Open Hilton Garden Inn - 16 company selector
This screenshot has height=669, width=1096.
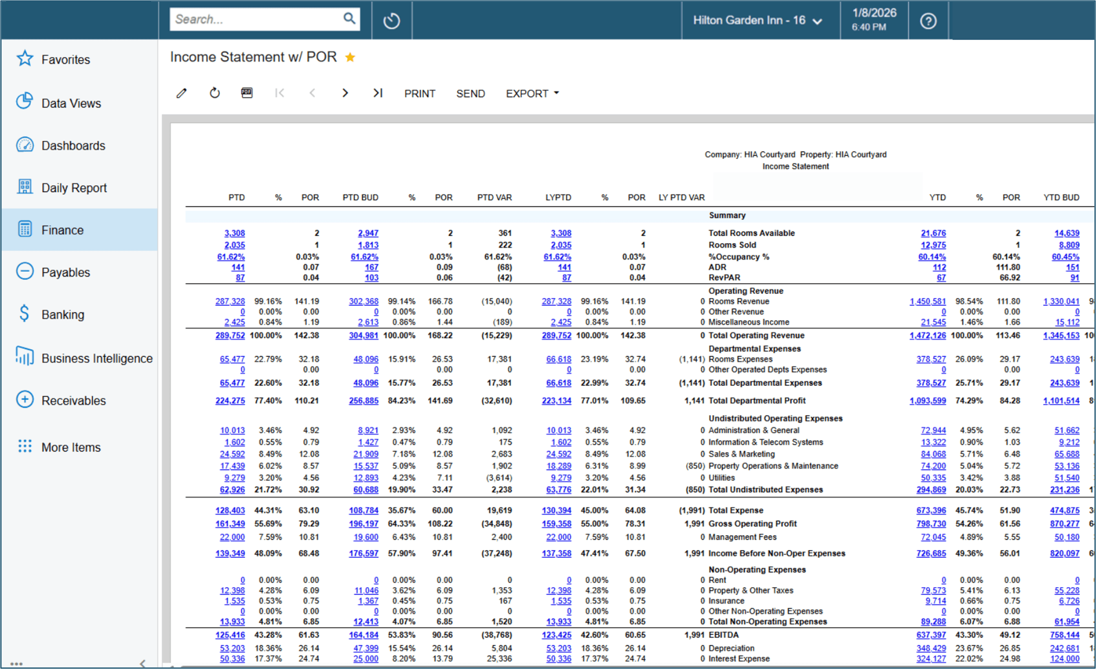click(757, 20)
